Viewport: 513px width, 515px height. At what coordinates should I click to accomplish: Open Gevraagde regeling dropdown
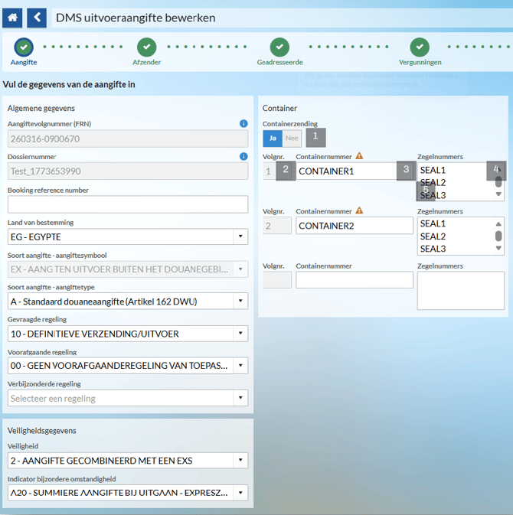(x=240, y=334)
